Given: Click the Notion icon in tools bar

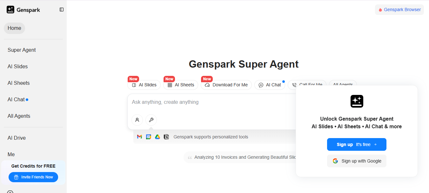Looking at the screenshot, I should pos(166,137).
